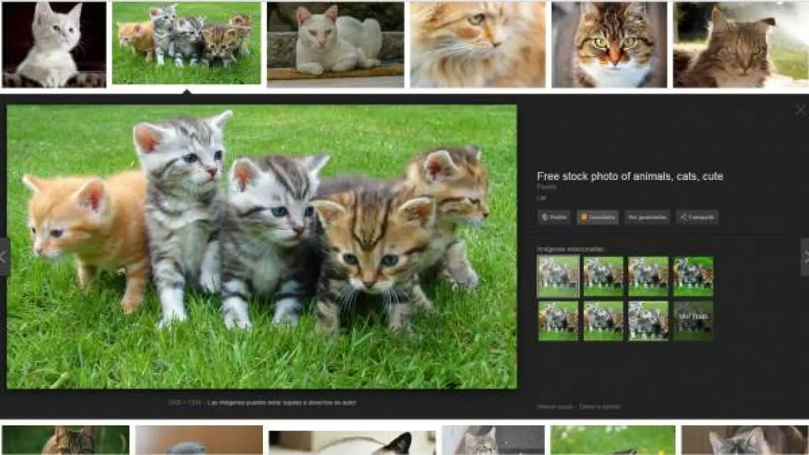The width and height of the screenshot is (809, 455).
Task: Close the image preview panel
Action: [800, 111]
